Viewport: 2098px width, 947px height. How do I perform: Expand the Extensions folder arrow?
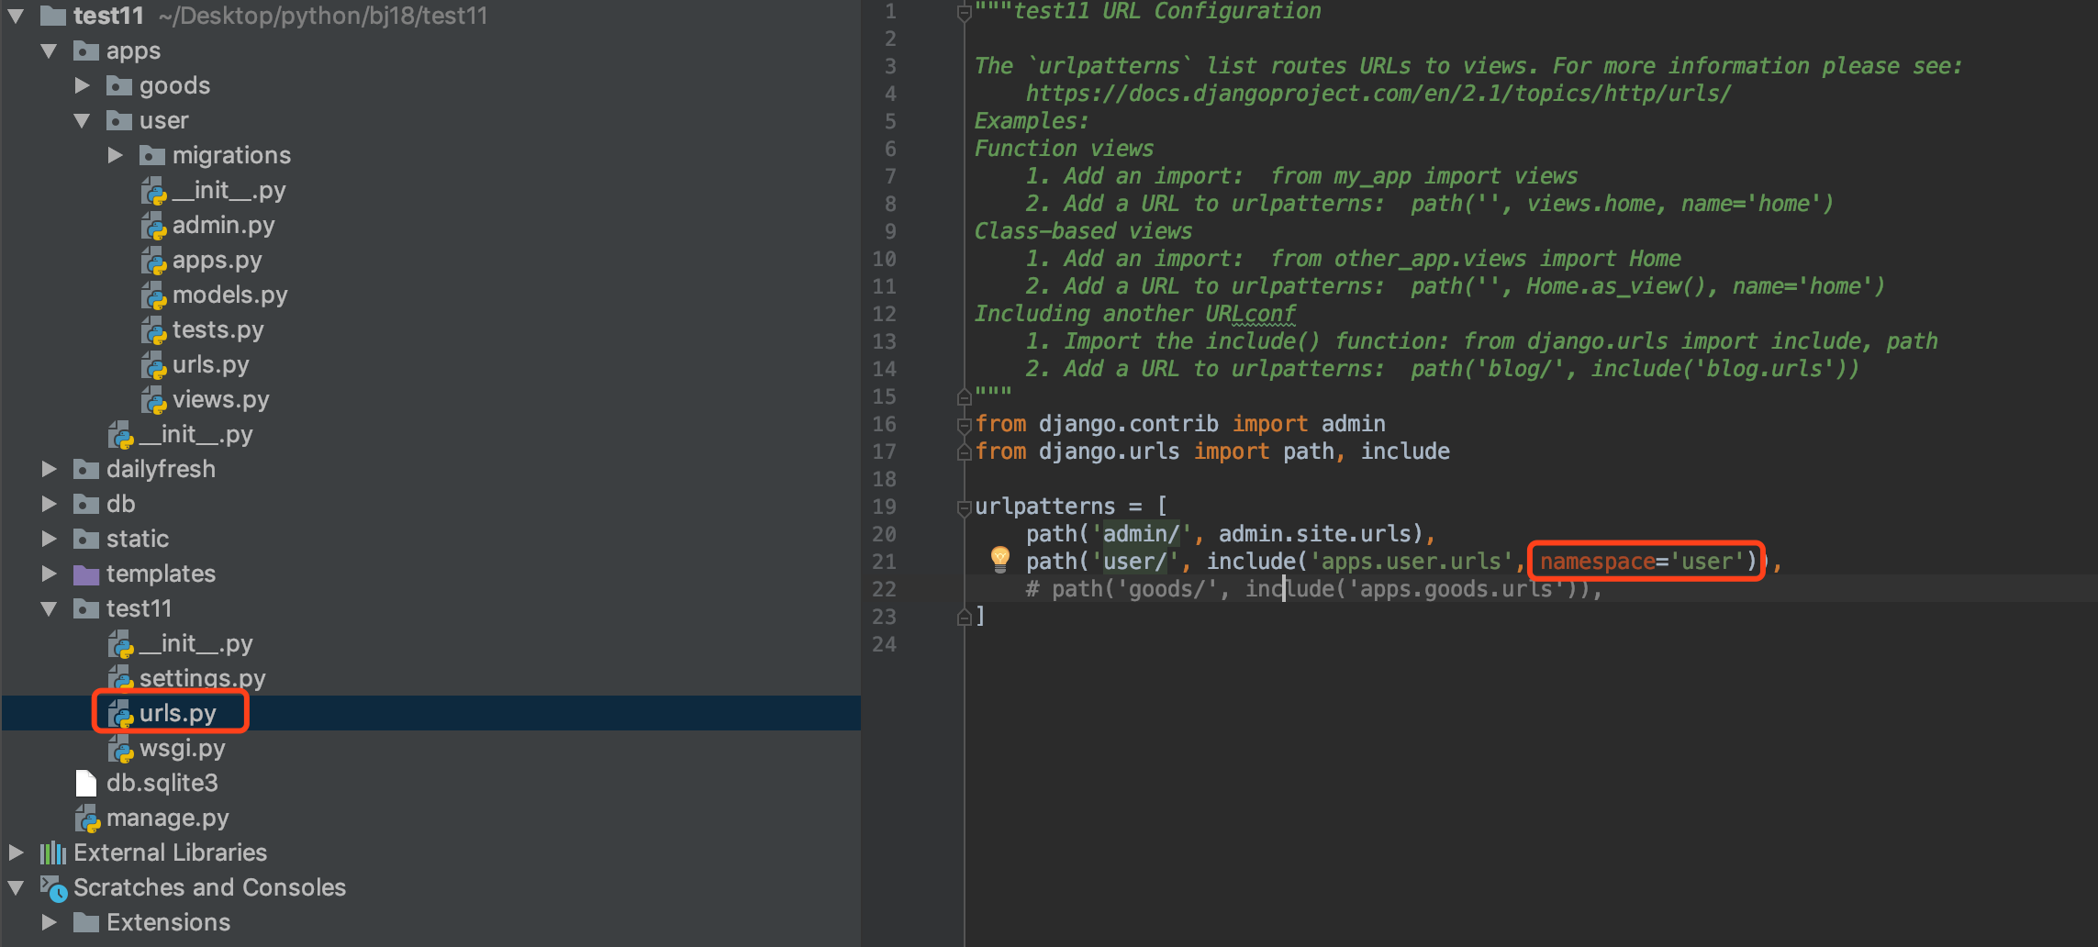click(x=49, y=922)
